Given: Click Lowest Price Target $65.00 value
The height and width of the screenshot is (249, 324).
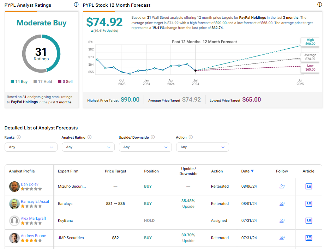Looking at the screenshot, I should point(252,100).
